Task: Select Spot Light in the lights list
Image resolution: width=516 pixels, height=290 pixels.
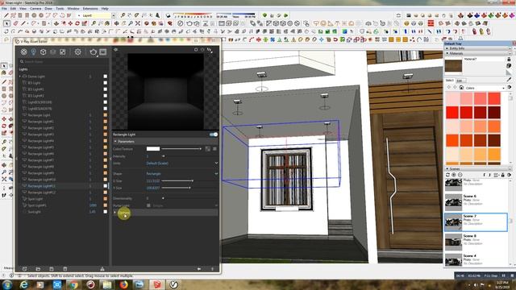Action: (x=63, y=199)
